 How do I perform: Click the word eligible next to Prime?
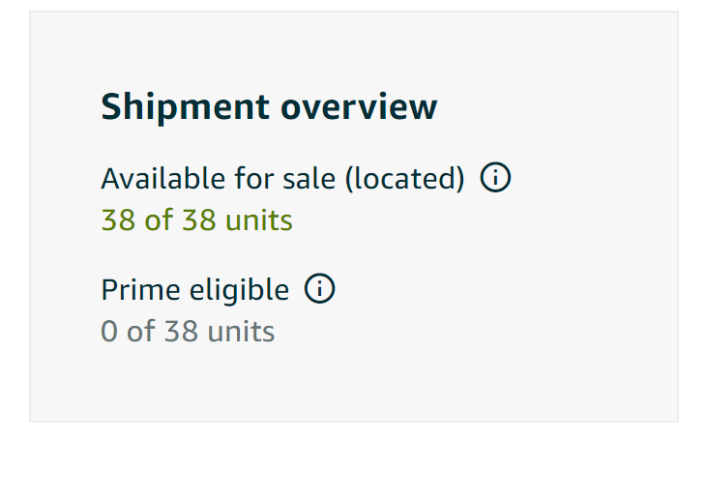point(240,291)
